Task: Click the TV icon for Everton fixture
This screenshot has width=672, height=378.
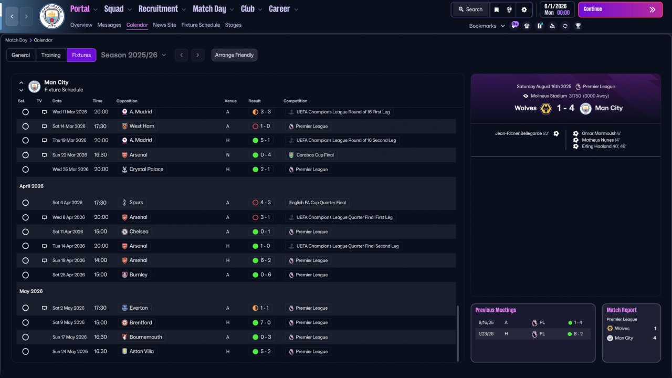Action: 45,308
